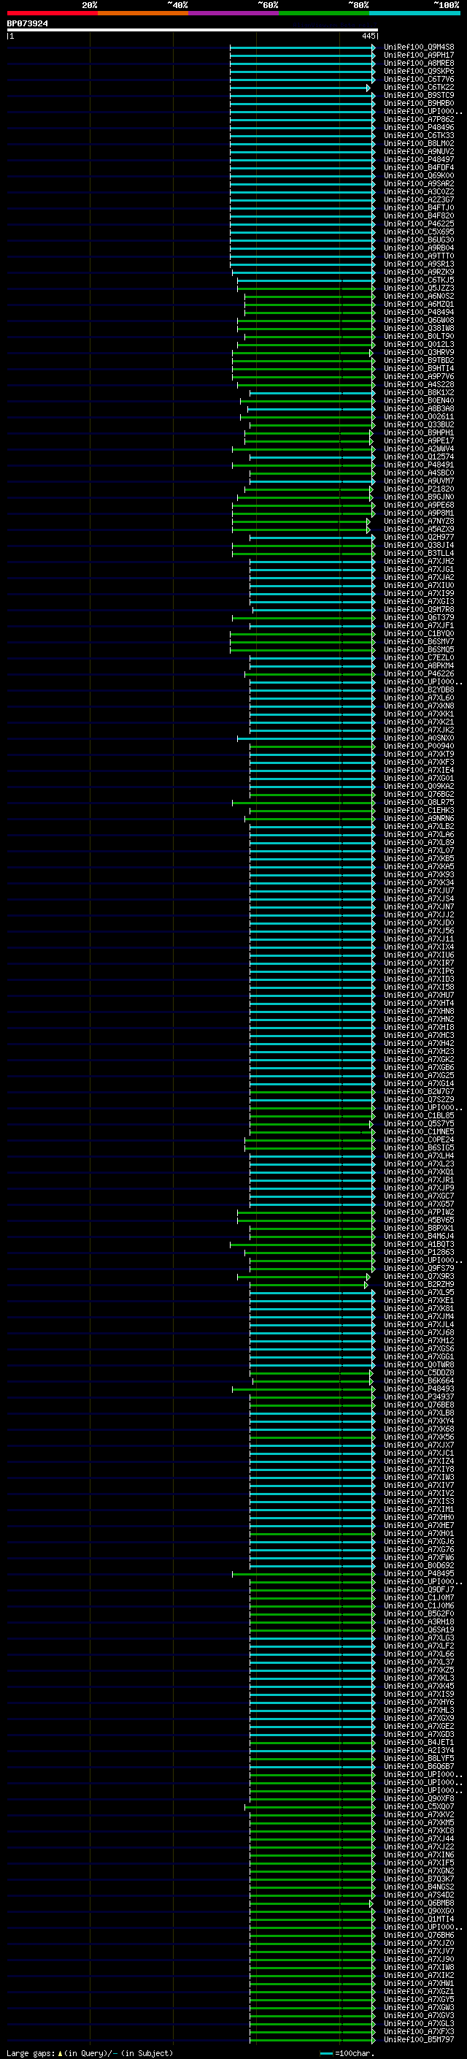467x2059 pixels.
Task: Open hit UniRef100_Q9SKP6
Action: pyautogui.click(x=419, y=71)
